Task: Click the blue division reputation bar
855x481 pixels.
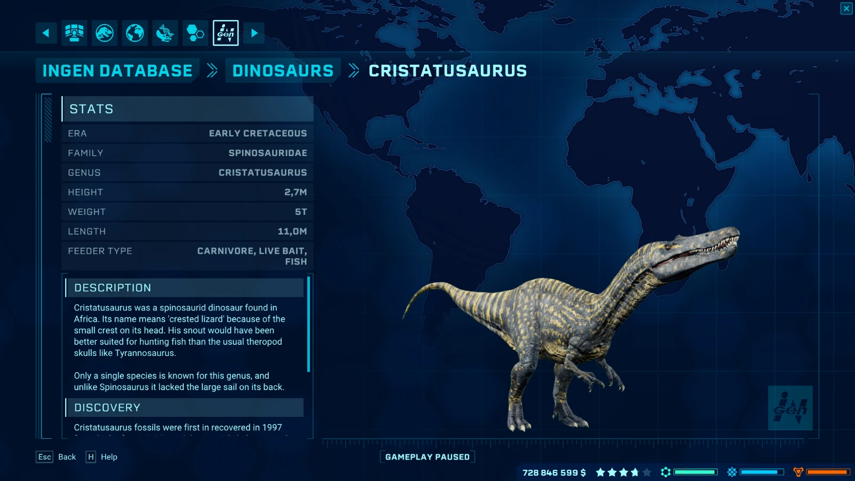Action: [761, 472]
